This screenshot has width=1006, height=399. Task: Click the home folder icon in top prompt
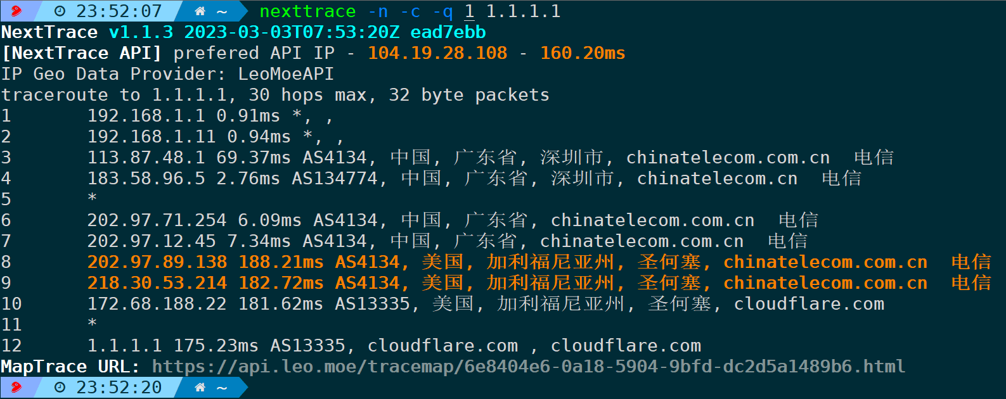pyautogui.click(x=200, y=11)
